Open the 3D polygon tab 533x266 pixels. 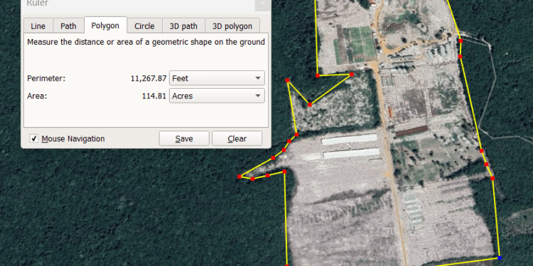coord(232,26)
